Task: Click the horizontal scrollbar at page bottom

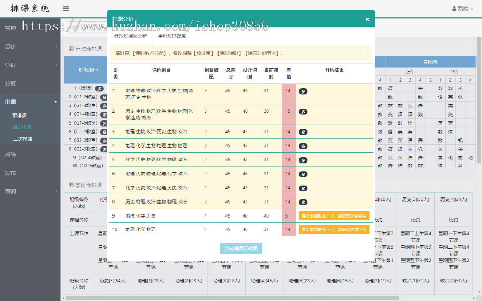Action: pos(232,298)
